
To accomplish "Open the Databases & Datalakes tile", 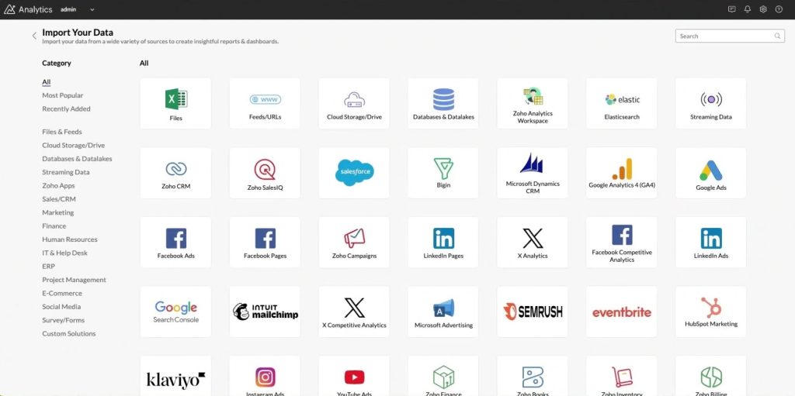I will point(443,103).
